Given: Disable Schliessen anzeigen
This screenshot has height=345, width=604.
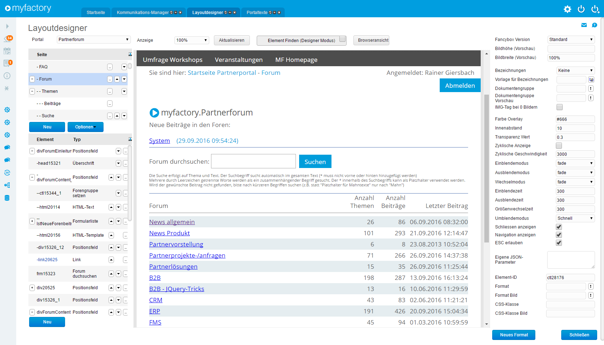Looking at the screenshot, I should pyautogui.click(x=559, y=227).
